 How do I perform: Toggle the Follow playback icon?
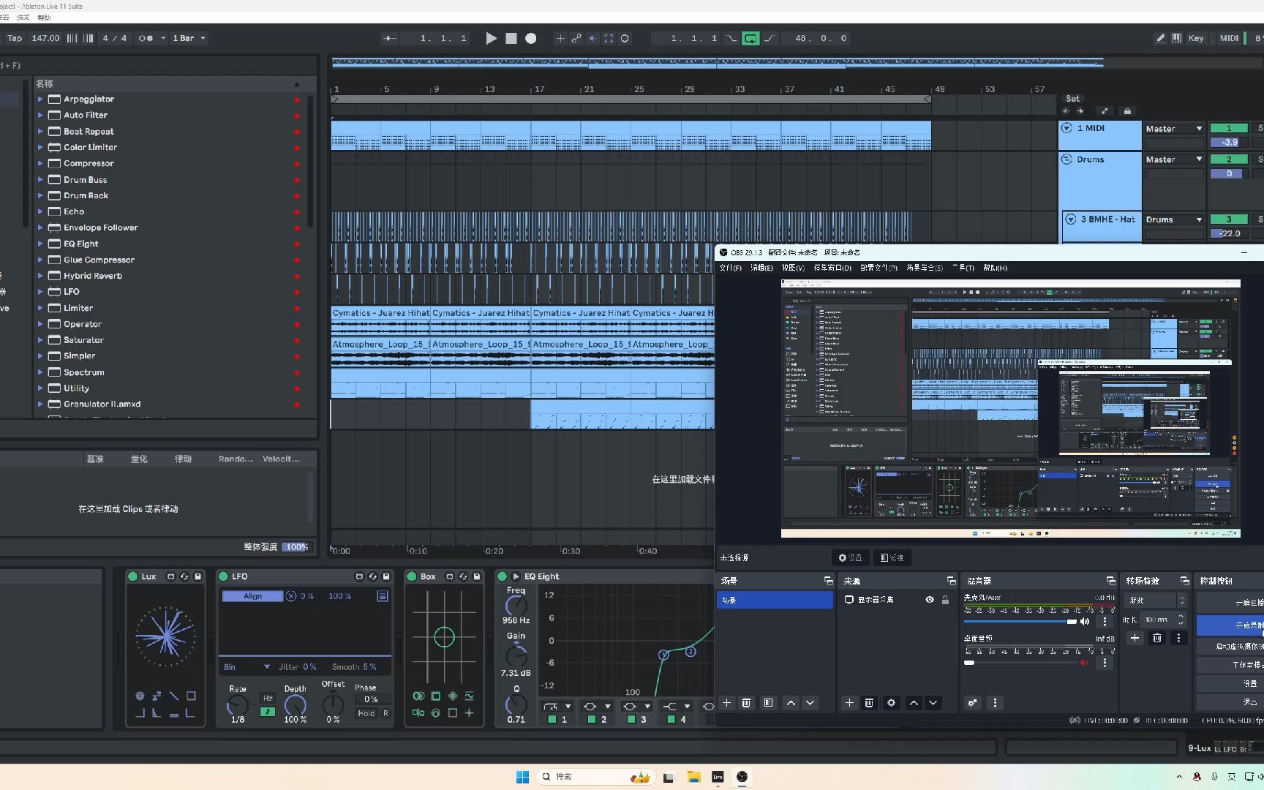point(390,38)
